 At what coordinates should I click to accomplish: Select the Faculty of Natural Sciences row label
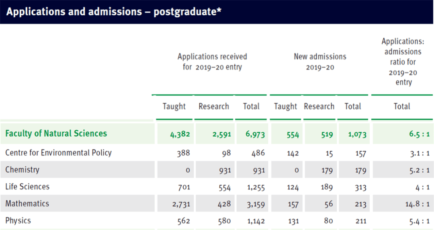pyautogui.click(x=56, y=133)
